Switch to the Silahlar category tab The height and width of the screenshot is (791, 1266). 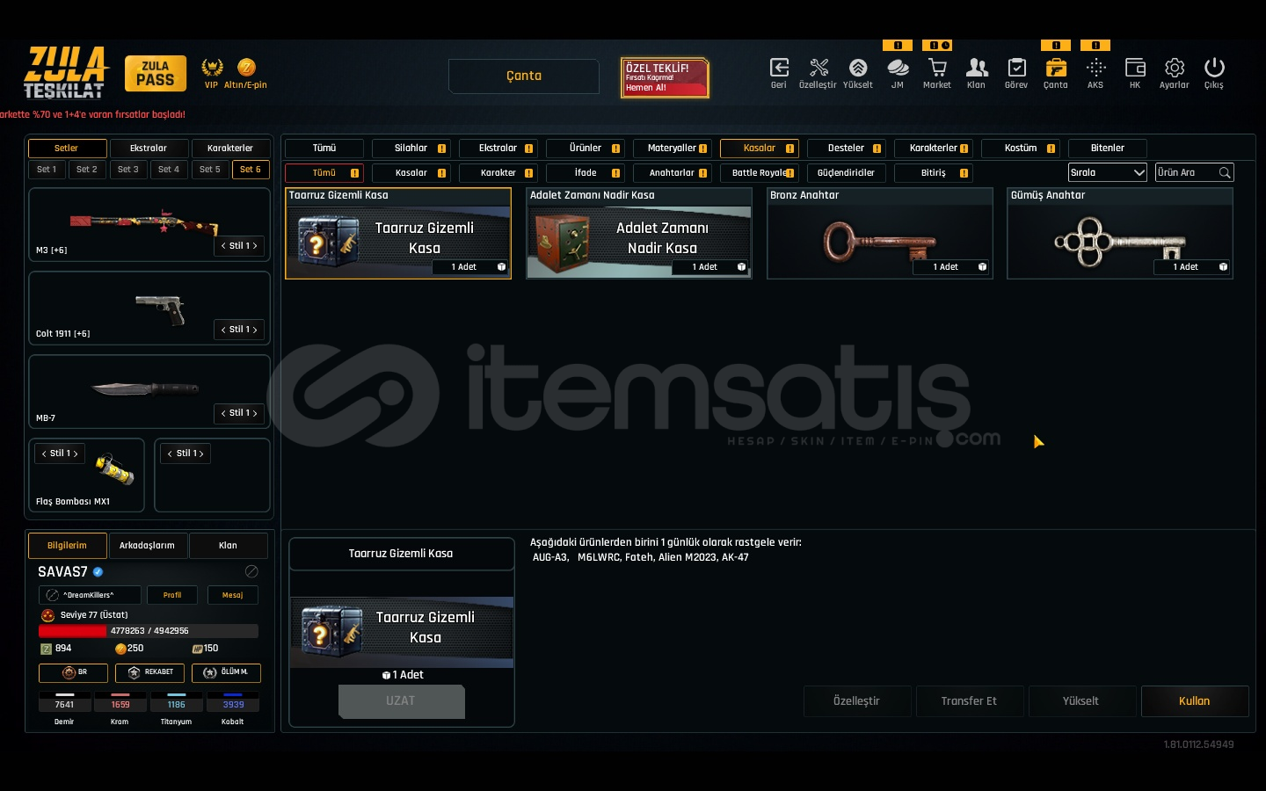(411, 149)
